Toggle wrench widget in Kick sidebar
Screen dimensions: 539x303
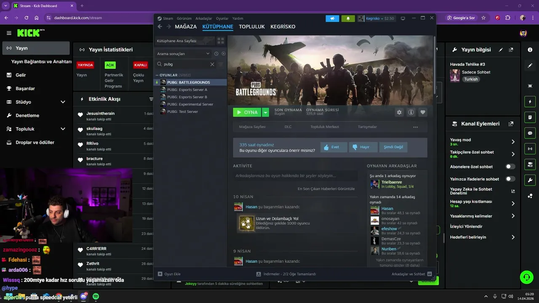coord(530,180)
